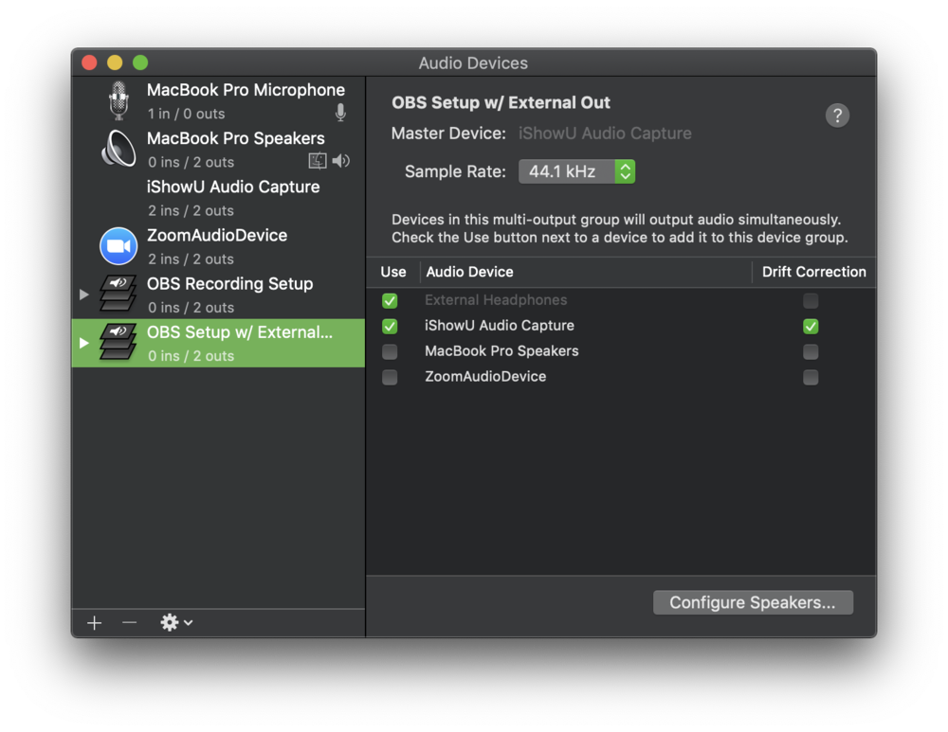
Task: Click the default input microphone indicator
Action: pos(341,113)
